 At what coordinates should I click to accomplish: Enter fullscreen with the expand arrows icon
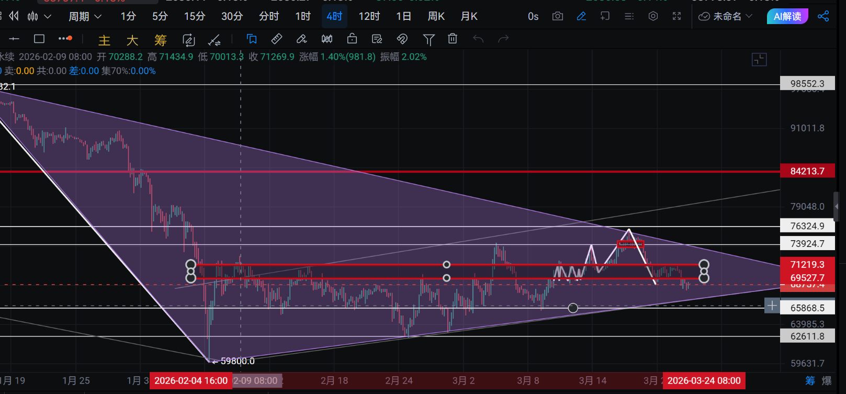tap(676, 16)
